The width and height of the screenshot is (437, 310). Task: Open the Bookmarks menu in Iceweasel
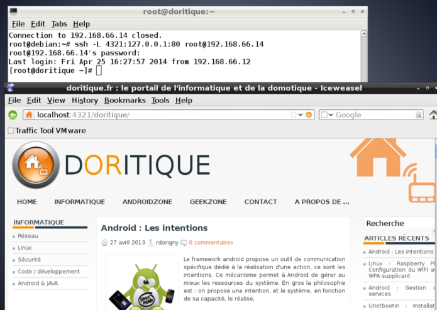[x=124, y=100]
